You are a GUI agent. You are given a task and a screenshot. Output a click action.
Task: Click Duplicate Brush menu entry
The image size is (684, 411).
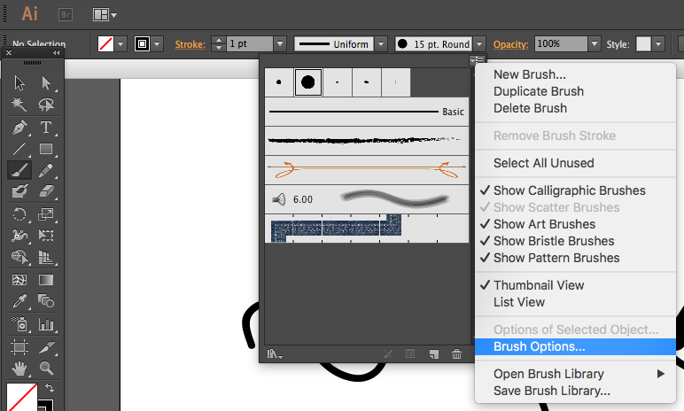click(538, 91)
